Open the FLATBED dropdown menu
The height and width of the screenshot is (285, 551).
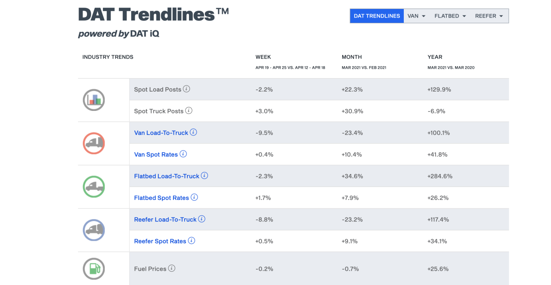[450, 16]
